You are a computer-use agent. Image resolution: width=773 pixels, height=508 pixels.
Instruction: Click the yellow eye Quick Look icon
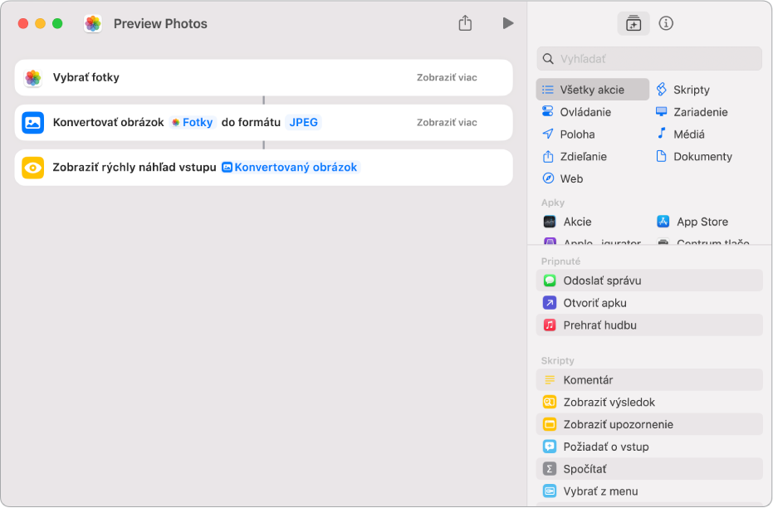[33, 168]
